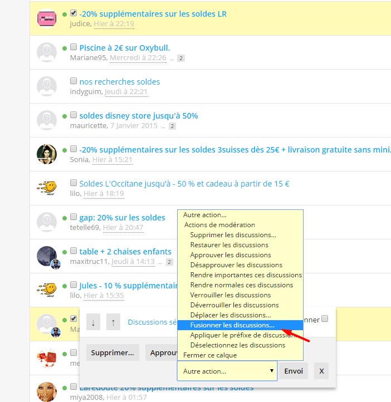This screenshot has width=391, height=402.
Task: Check the gap 20% soldes checkbox
Action: coord(74,217)
